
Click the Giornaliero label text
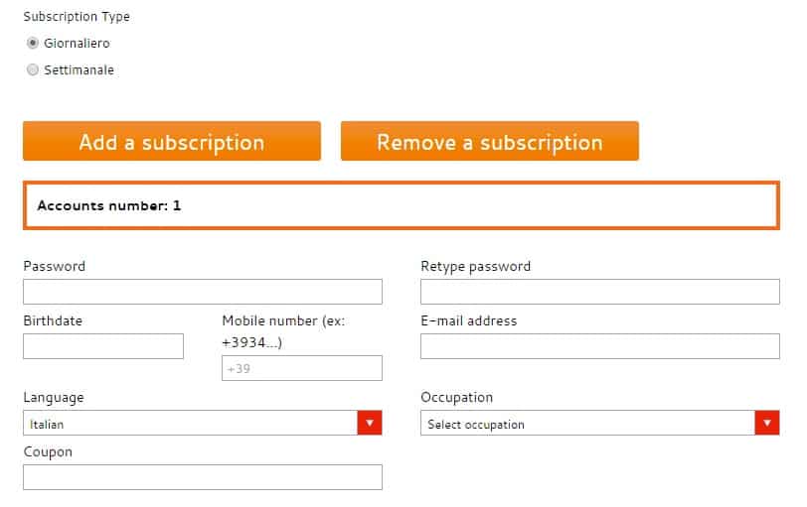(x=77, y=43)
